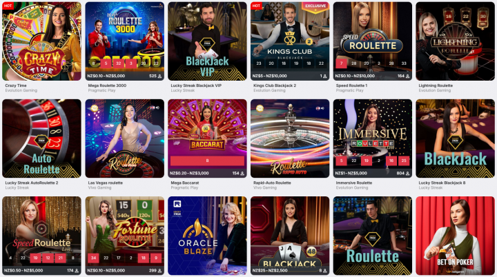This screenshot has width=497, height=277.
Task: Open Rapid-Auto Roulette thumbnail
Action: point(290,138)
